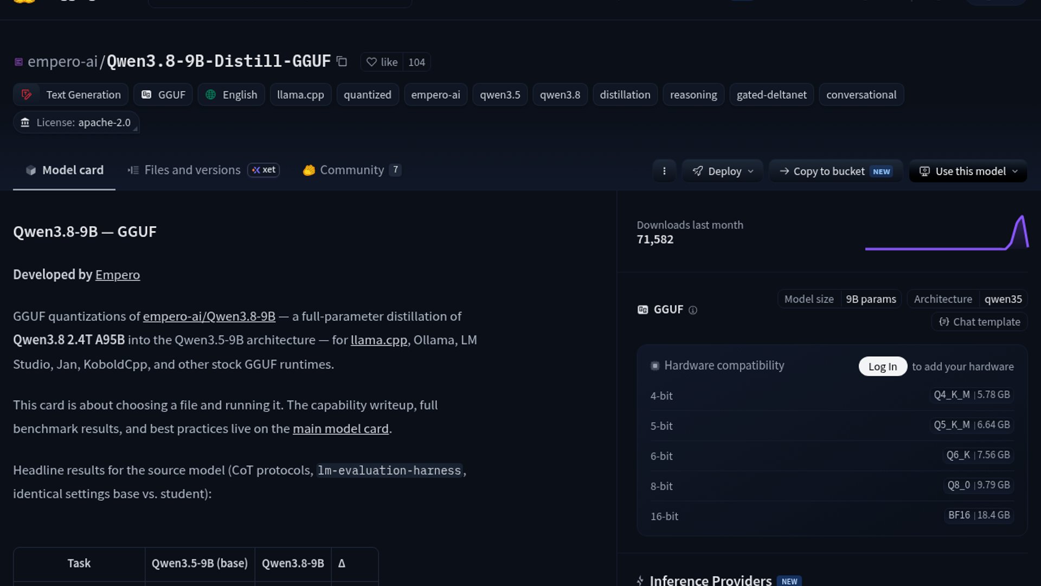This screenshot has width=1041, height=586.
Task: Click the qwen3.5 tag
Action: click(500, 94)
